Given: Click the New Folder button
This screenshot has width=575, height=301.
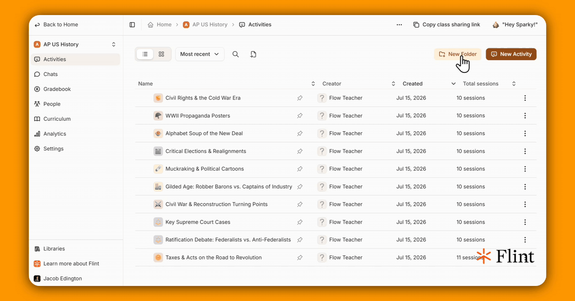Looking at the screenshot, I should click(457, 54).
